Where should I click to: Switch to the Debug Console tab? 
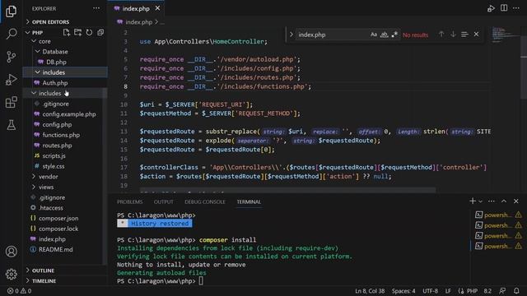click(205, 201)
